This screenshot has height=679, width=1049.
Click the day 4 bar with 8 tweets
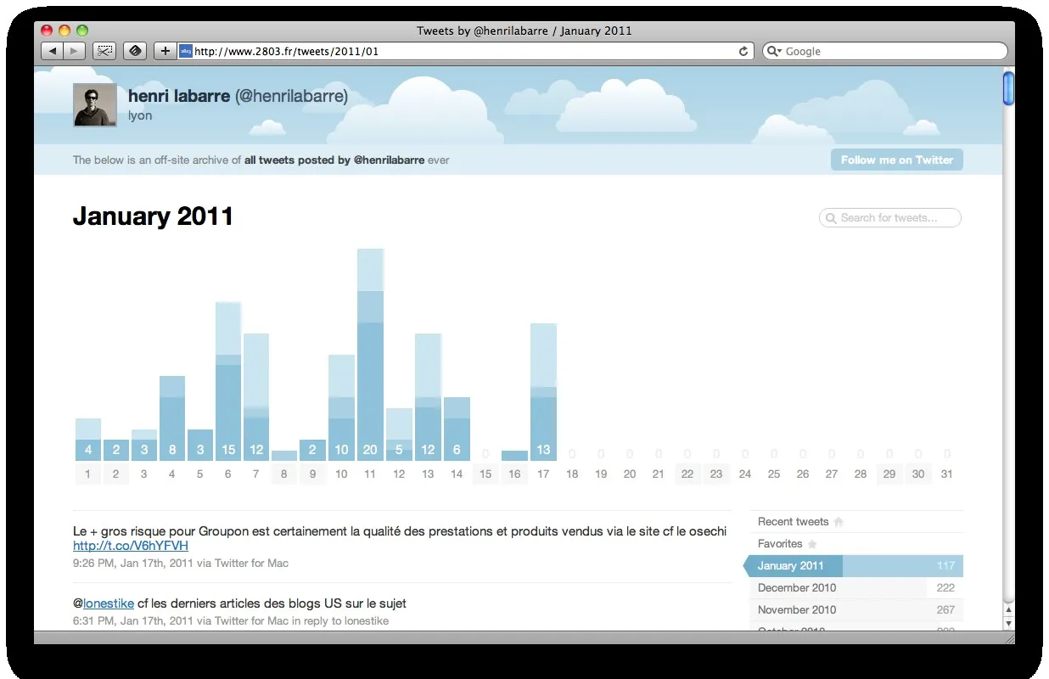(x=172, y=418)
